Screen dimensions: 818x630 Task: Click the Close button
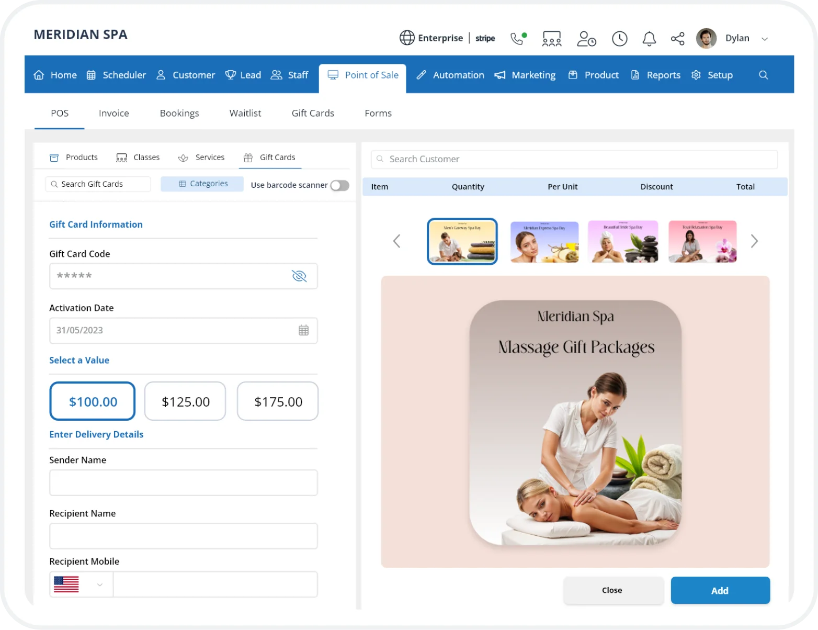(x=613, y=590)
